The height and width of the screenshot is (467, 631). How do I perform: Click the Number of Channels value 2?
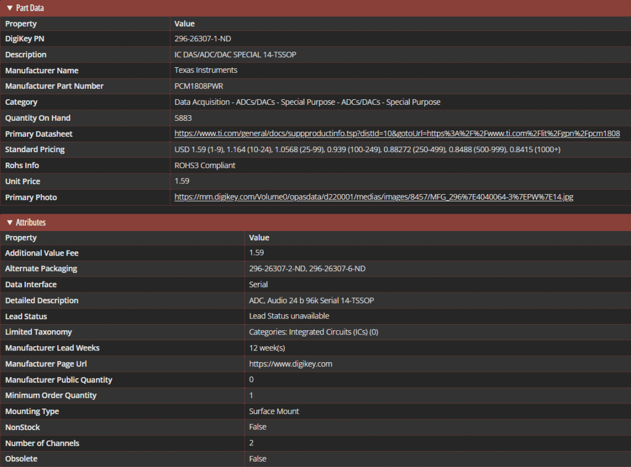[x=251, y=443]
